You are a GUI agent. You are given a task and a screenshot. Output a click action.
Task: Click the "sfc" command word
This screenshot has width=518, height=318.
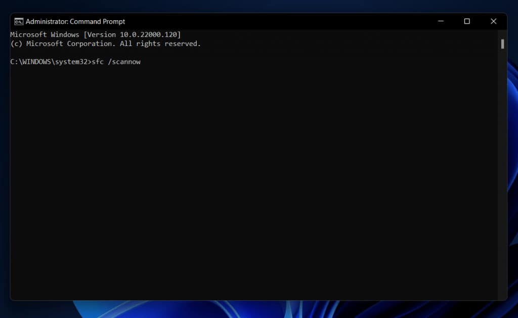point(97,62)
